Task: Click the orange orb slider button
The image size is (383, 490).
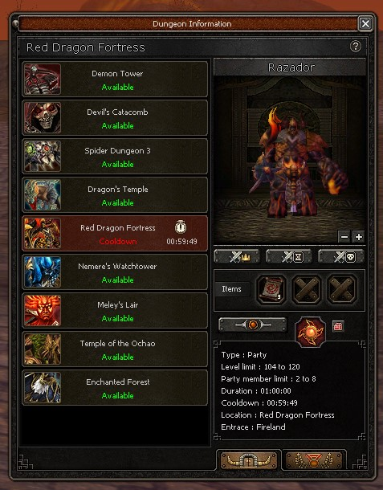Action: tap(253, 325)
